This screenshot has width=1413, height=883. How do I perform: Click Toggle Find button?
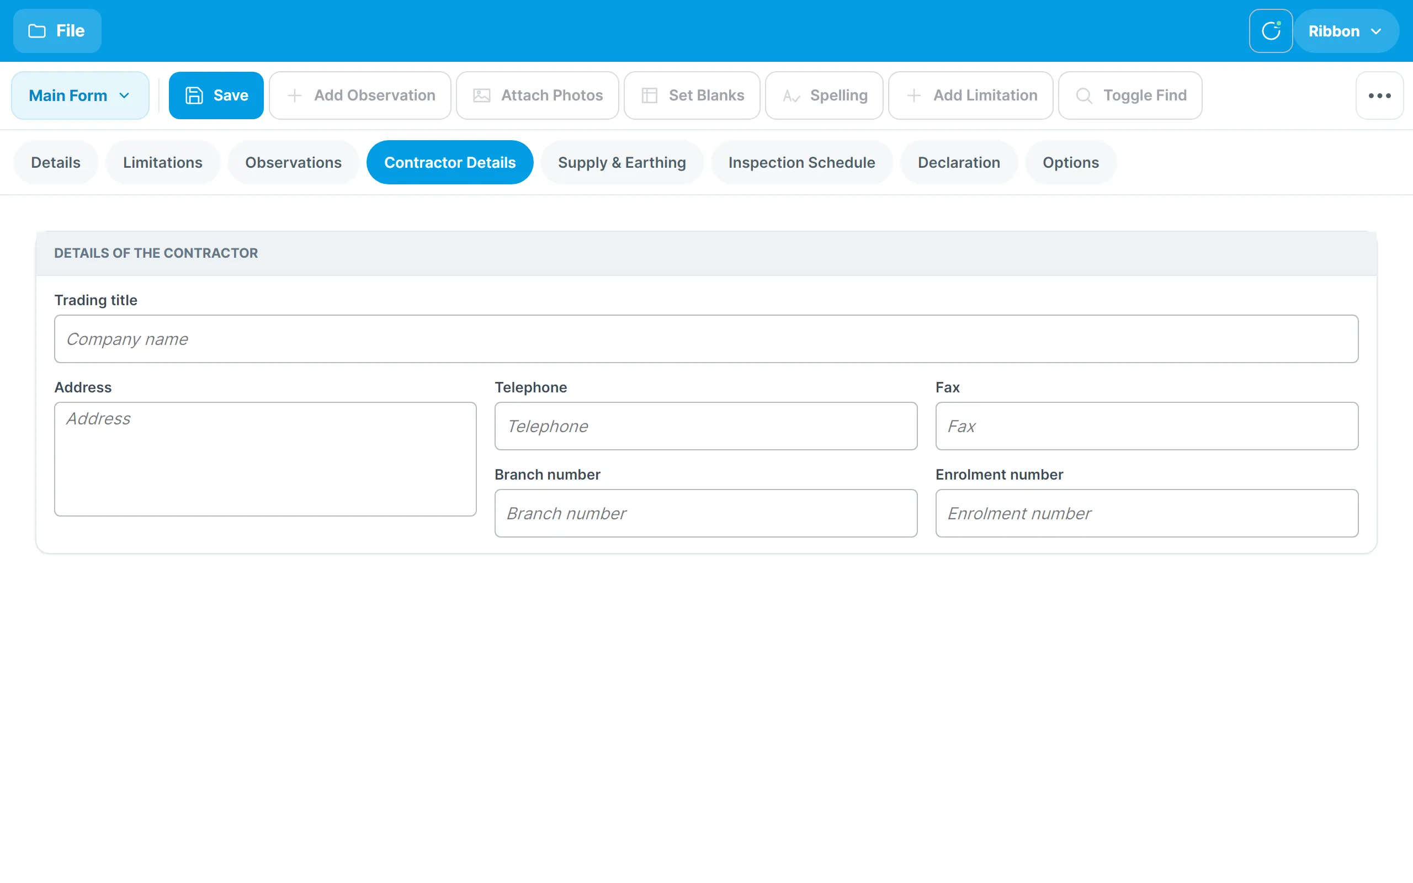1130,95
